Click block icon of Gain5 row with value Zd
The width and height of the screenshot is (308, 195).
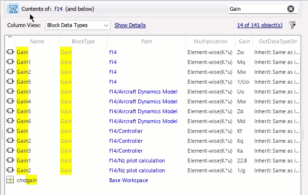(10, 111)
